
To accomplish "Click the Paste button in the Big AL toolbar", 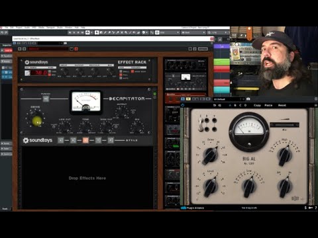I will 268,105.
